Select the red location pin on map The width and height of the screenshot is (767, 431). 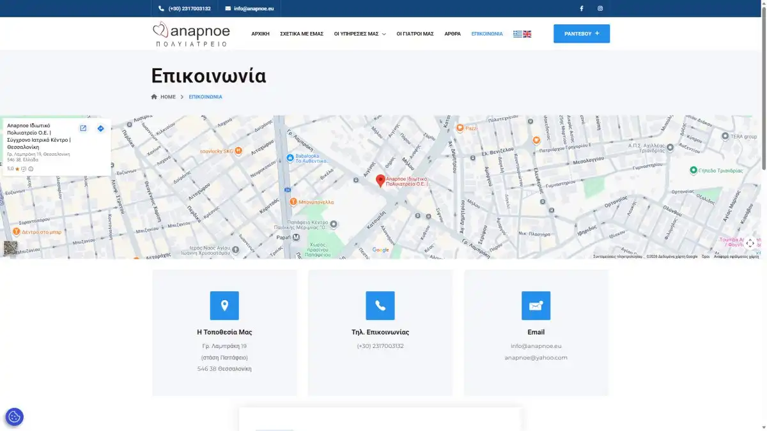[x=380, y=181]
